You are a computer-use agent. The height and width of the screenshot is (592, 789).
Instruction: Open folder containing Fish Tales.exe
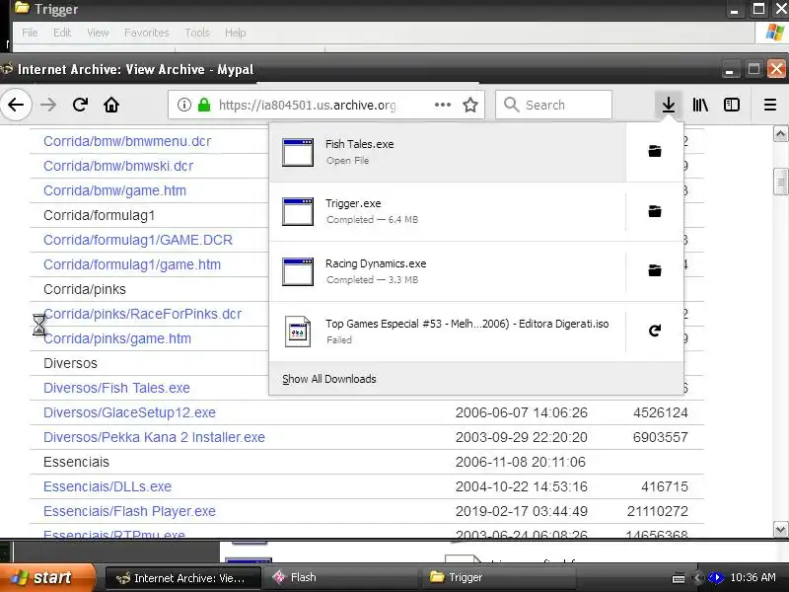point(655,151)
